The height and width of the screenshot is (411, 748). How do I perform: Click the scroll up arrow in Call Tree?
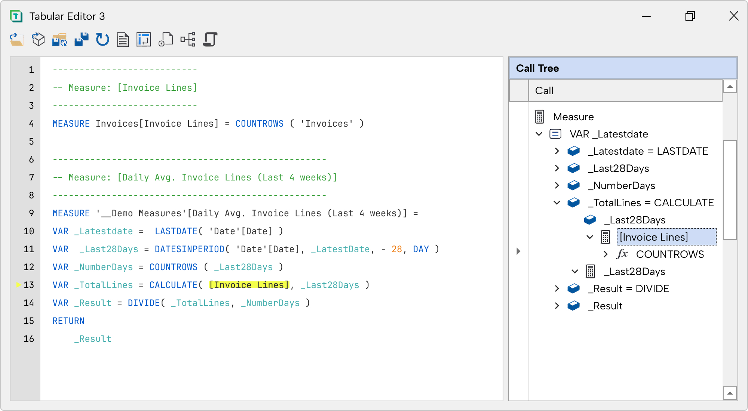pyautogui.click(x=730, y=86)
